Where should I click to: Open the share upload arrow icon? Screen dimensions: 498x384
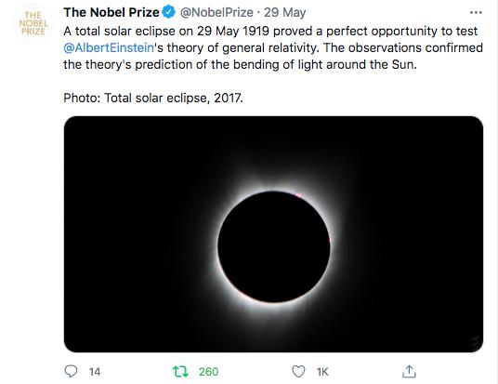pos(409,371)
